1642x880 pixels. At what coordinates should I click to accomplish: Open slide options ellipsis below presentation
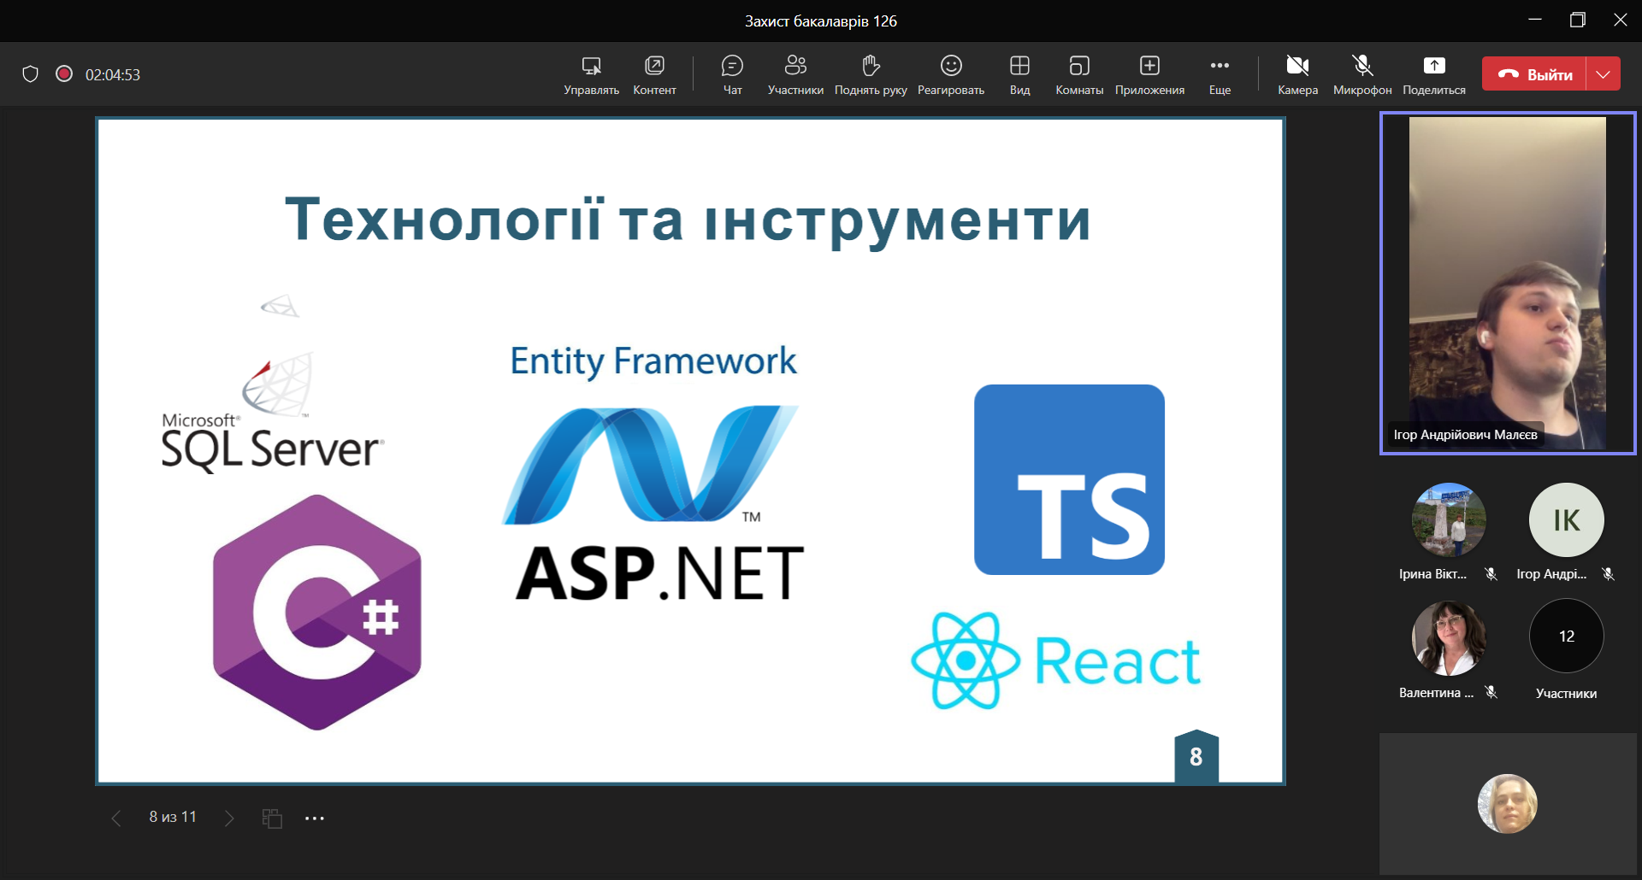pyautogui.click(x=315, y=818)
